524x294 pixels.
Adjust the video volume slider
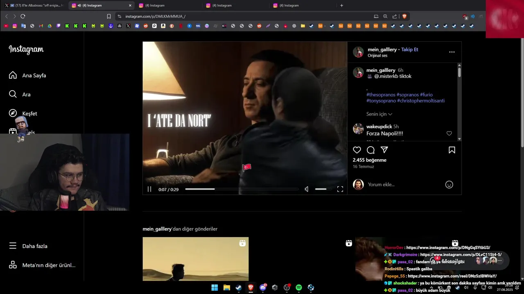tap(323, 189)
